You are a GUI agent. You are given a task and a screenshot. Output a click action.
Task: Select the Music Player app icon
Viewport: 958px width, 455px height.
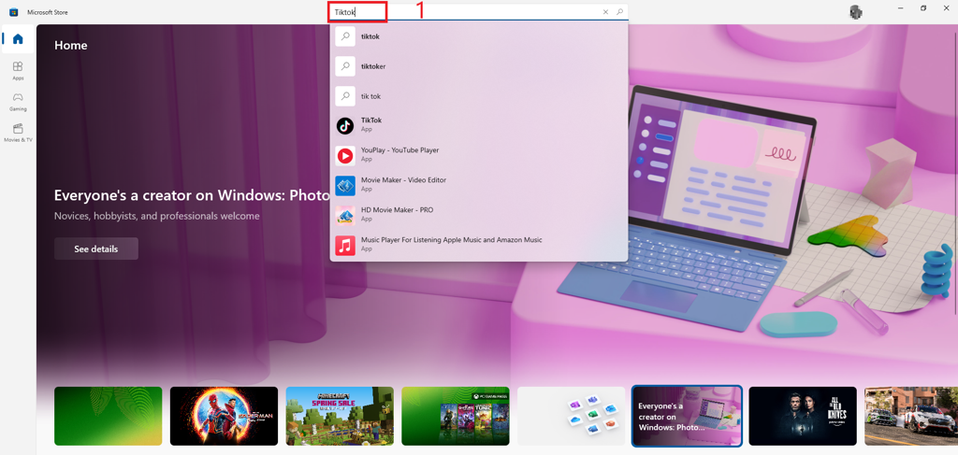tap(345, 245)
